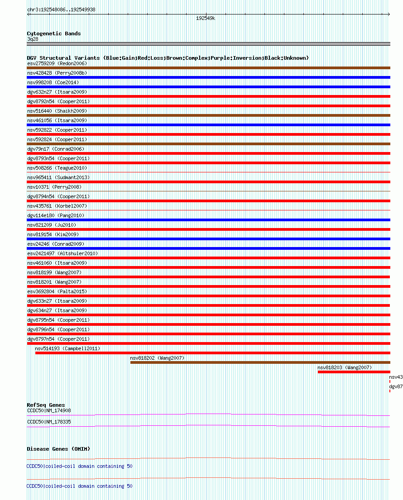Click the truncated dgv87 variant label
Viewport: 403px width, 500px height.
coord(396,387)
